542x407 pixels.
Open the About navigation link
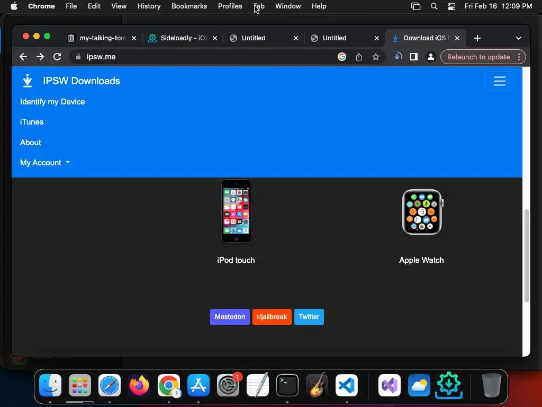point(30,142)
